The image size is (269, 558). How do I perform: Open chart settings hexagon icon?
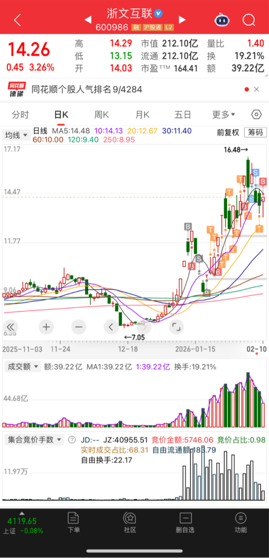(x=256, y=114)
